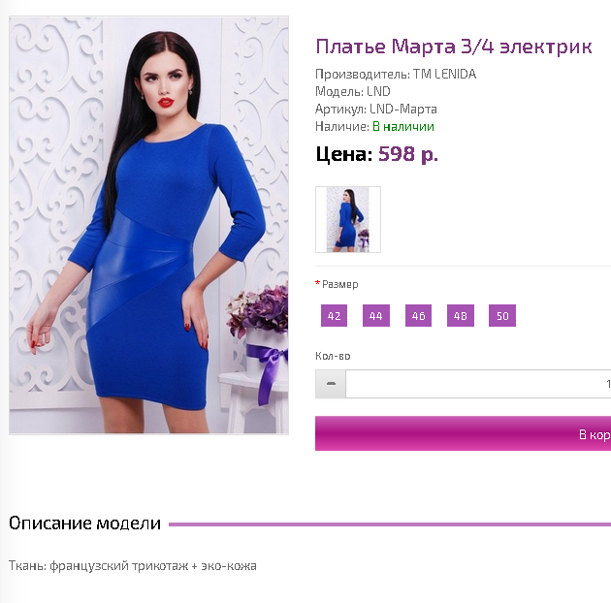Click the Кол-во quantity label
611x603 pixels.
333,356
